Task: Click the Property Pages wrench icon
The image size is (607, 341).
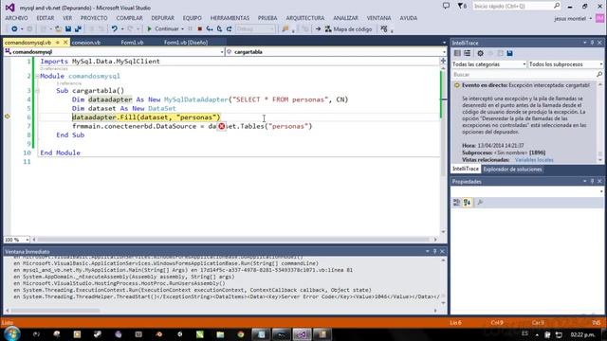Action: (480, 202)
